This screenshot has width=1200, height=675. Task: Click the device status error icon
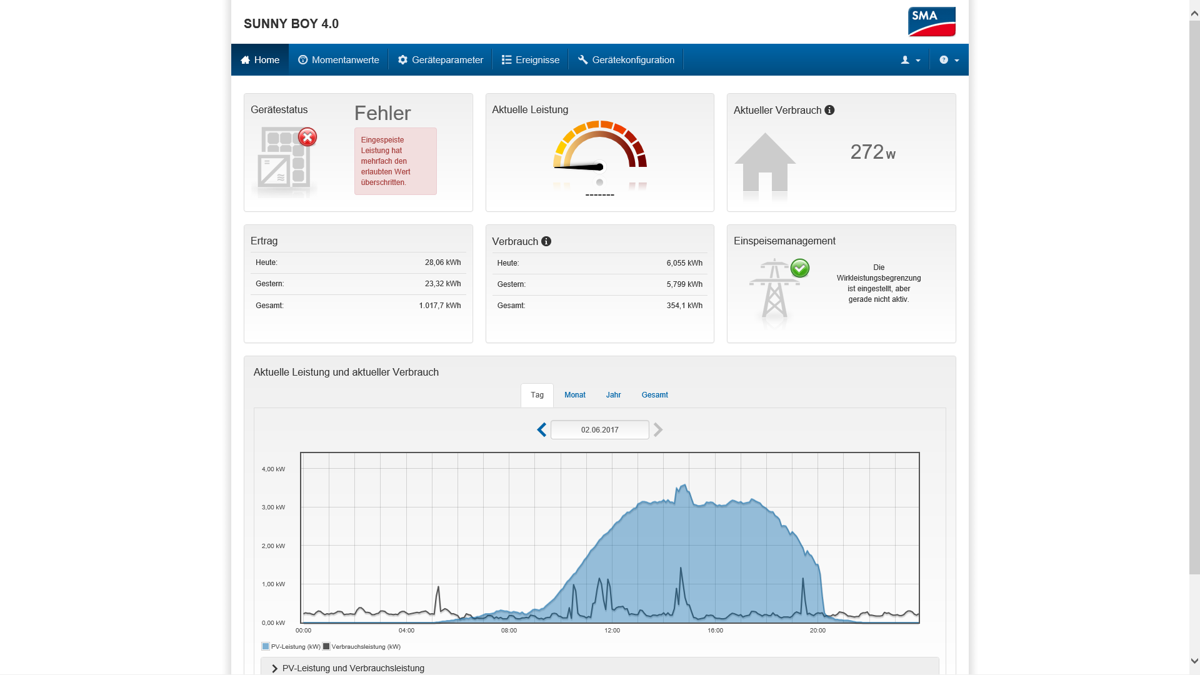(307, 137)
